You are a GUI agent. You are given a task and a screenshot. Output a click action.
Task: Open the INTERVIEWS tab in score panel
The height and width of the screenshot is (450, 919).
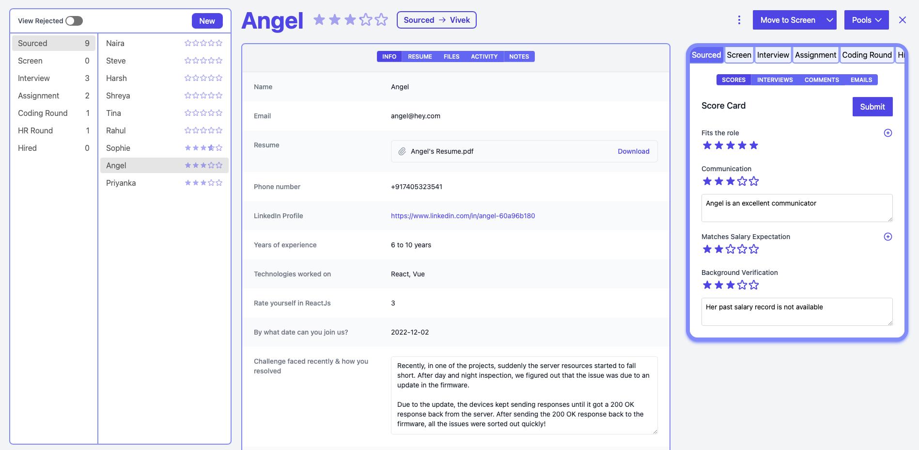(775, 80)
